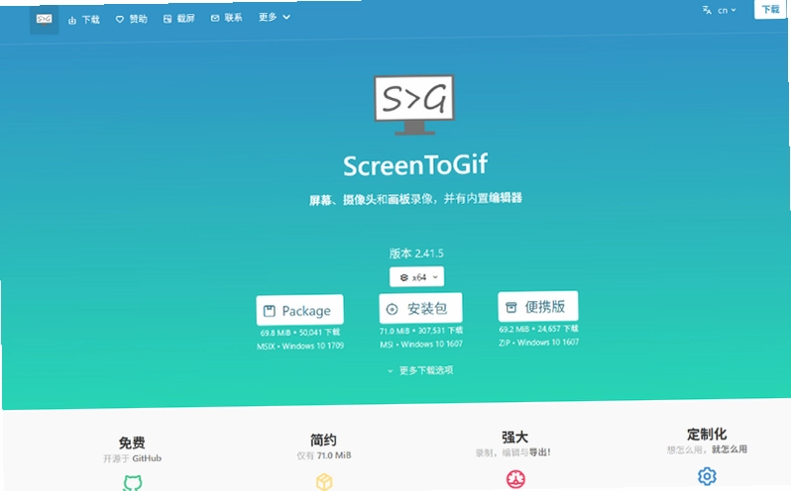The width and height of the screenshot is (791, 491).
Task: Expand the 更多 dropdown menu
Action: click(275, 17)
